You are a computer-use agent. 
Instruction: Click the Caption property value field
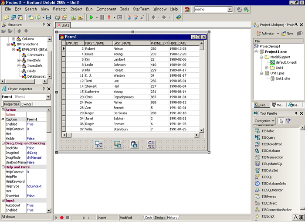tap(38, 119)
